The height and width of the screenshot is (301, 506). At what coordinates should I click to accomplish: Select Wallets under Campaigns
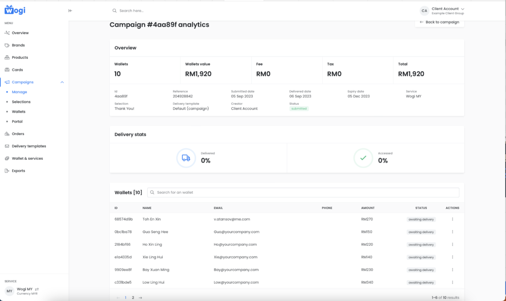coord(19,112)
